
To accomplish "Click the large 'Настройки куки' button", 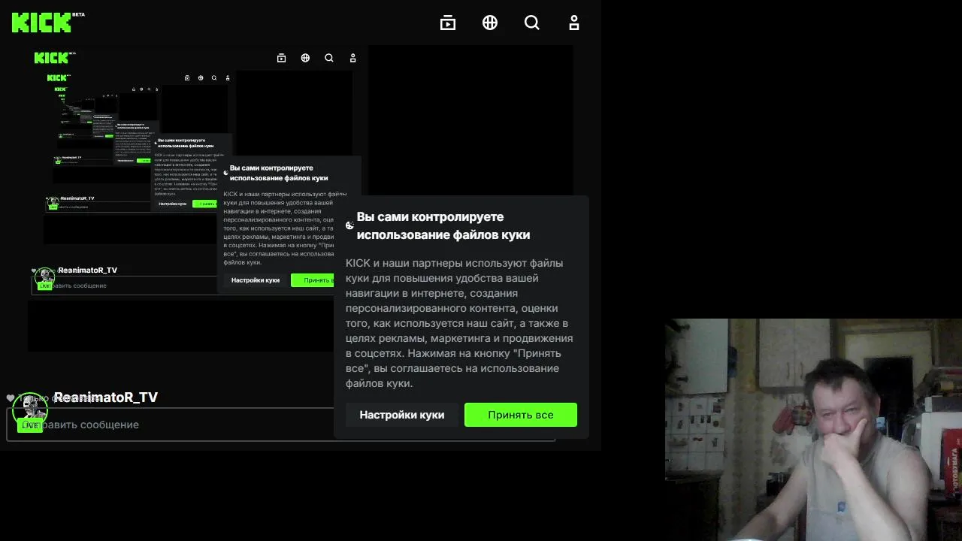I will (402, 415).
